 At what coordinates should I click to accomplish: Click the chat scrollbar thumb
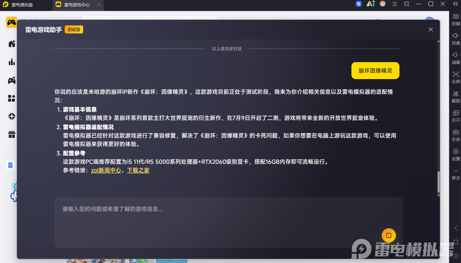(439, 182)
